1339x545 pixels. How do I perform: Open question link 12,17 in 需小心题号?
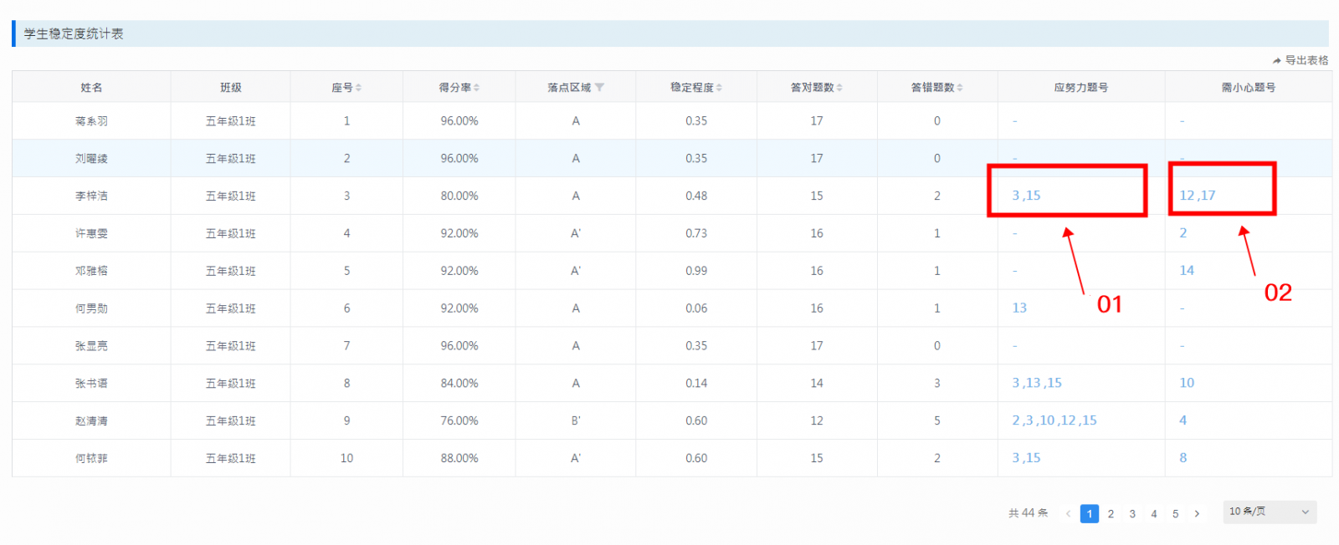click(1197, 196)
